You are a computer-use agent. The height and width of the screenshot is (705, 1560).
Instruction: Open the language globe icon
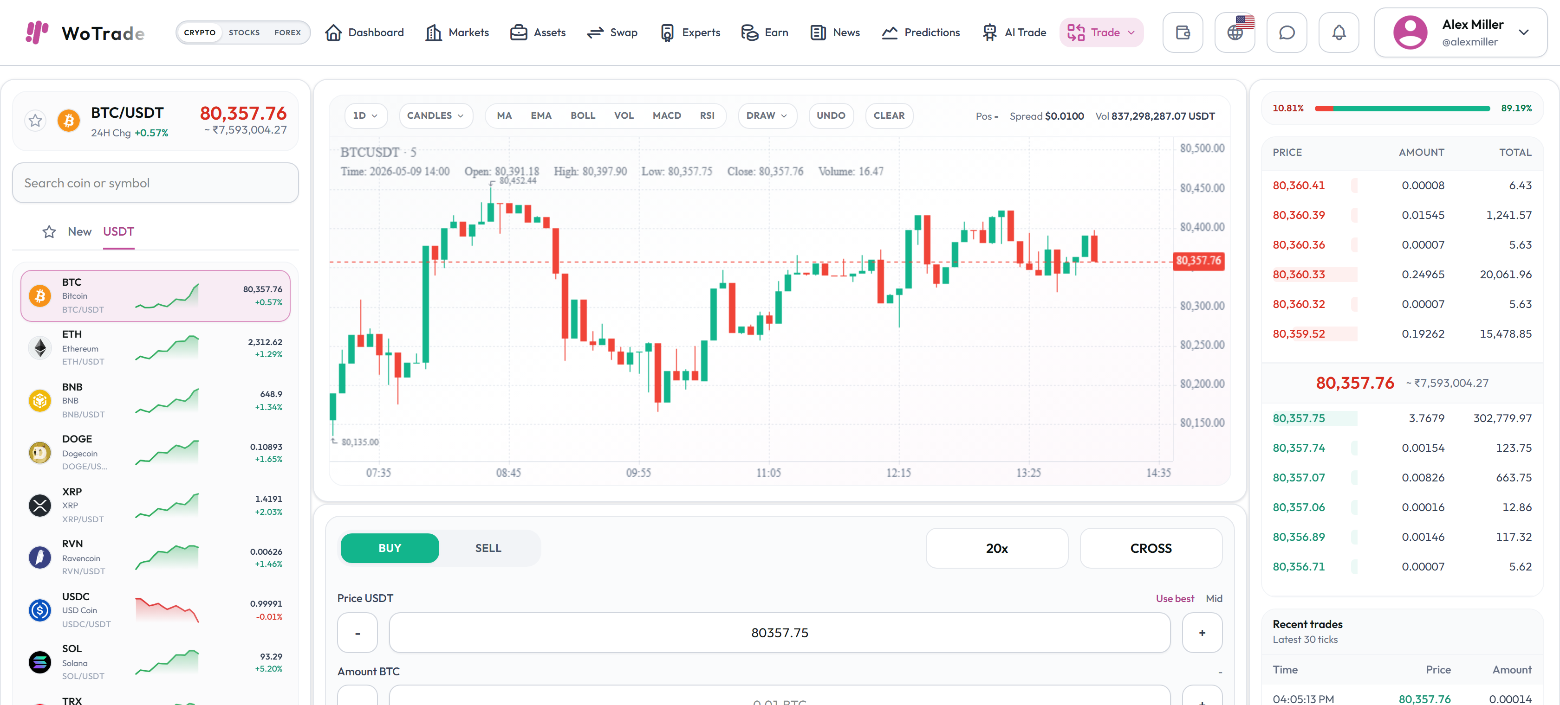[x=1235, y=32]
